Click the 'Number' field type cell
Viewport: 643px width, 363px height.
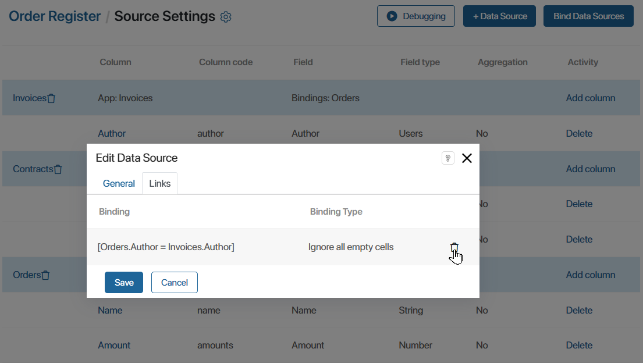tap(415, 346)
